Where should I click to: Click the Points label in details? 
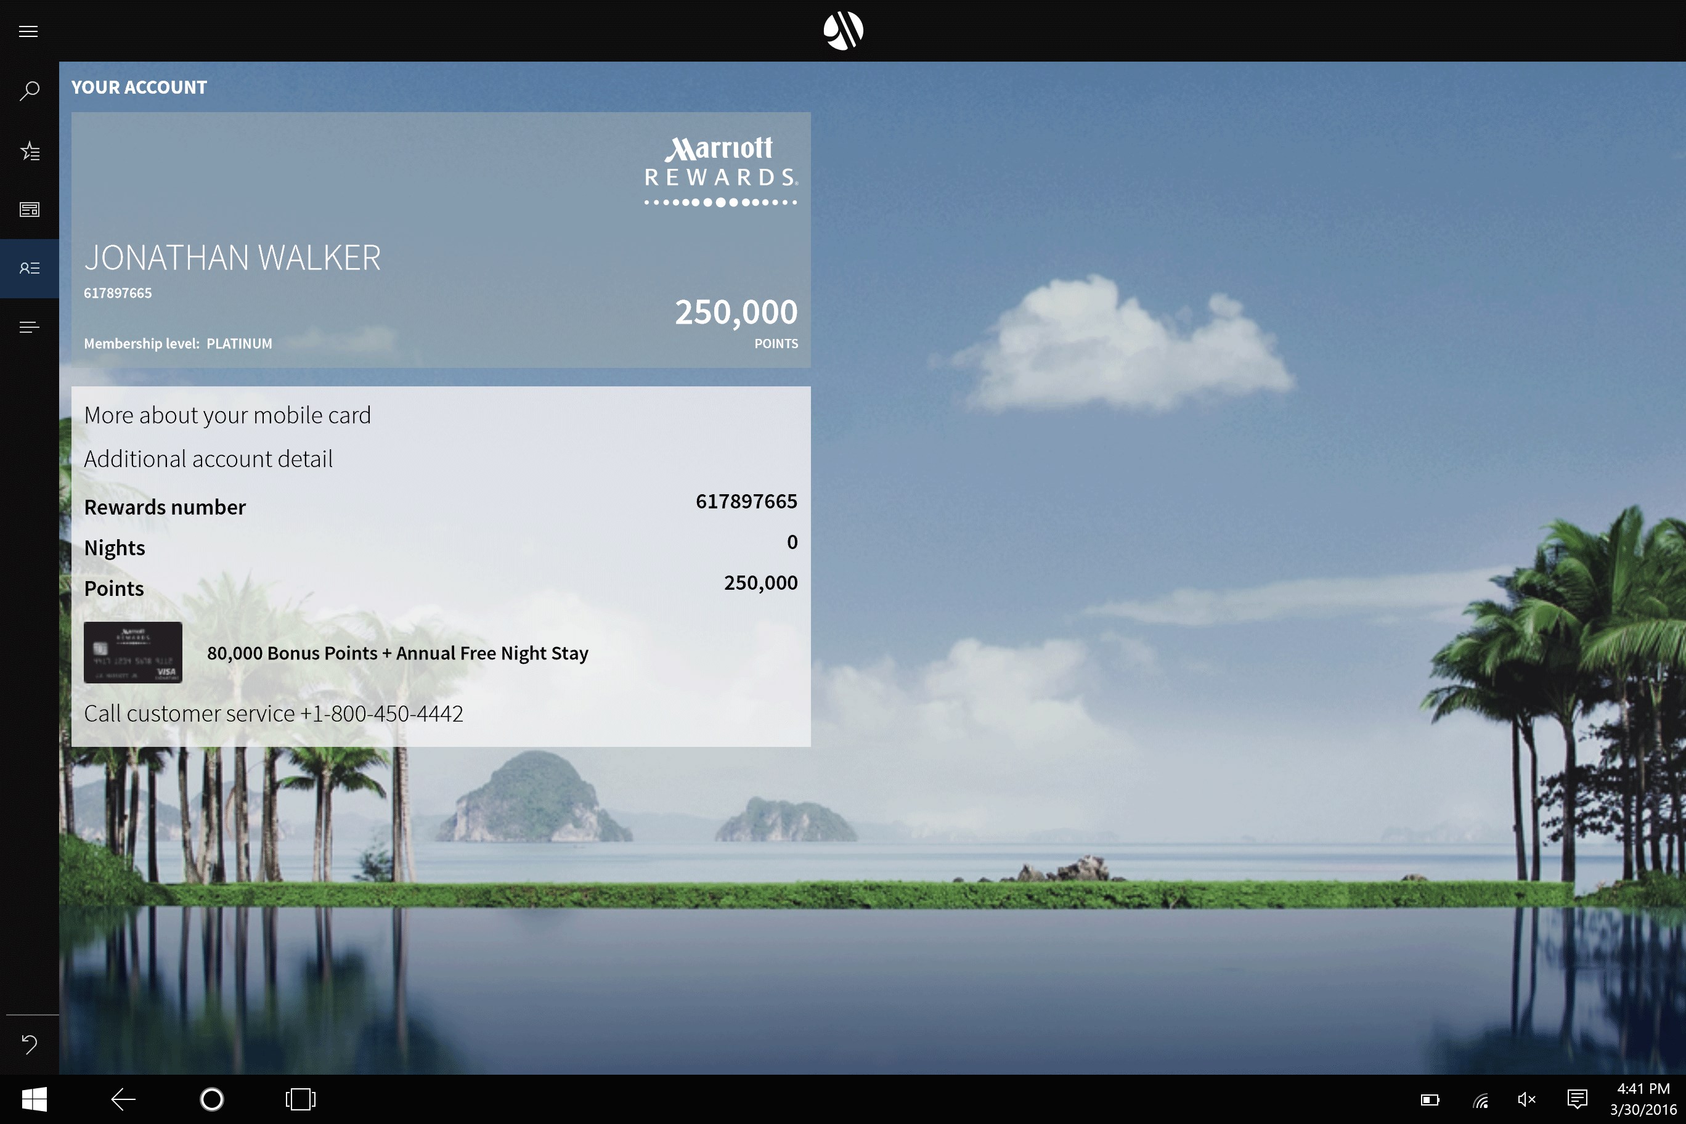pos(113,588)
